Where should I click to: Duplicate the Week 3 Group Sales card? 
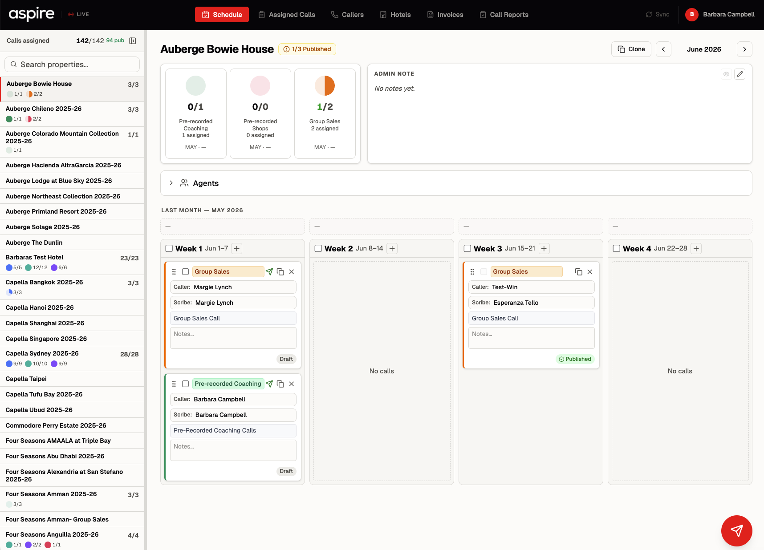click(579, 272)
